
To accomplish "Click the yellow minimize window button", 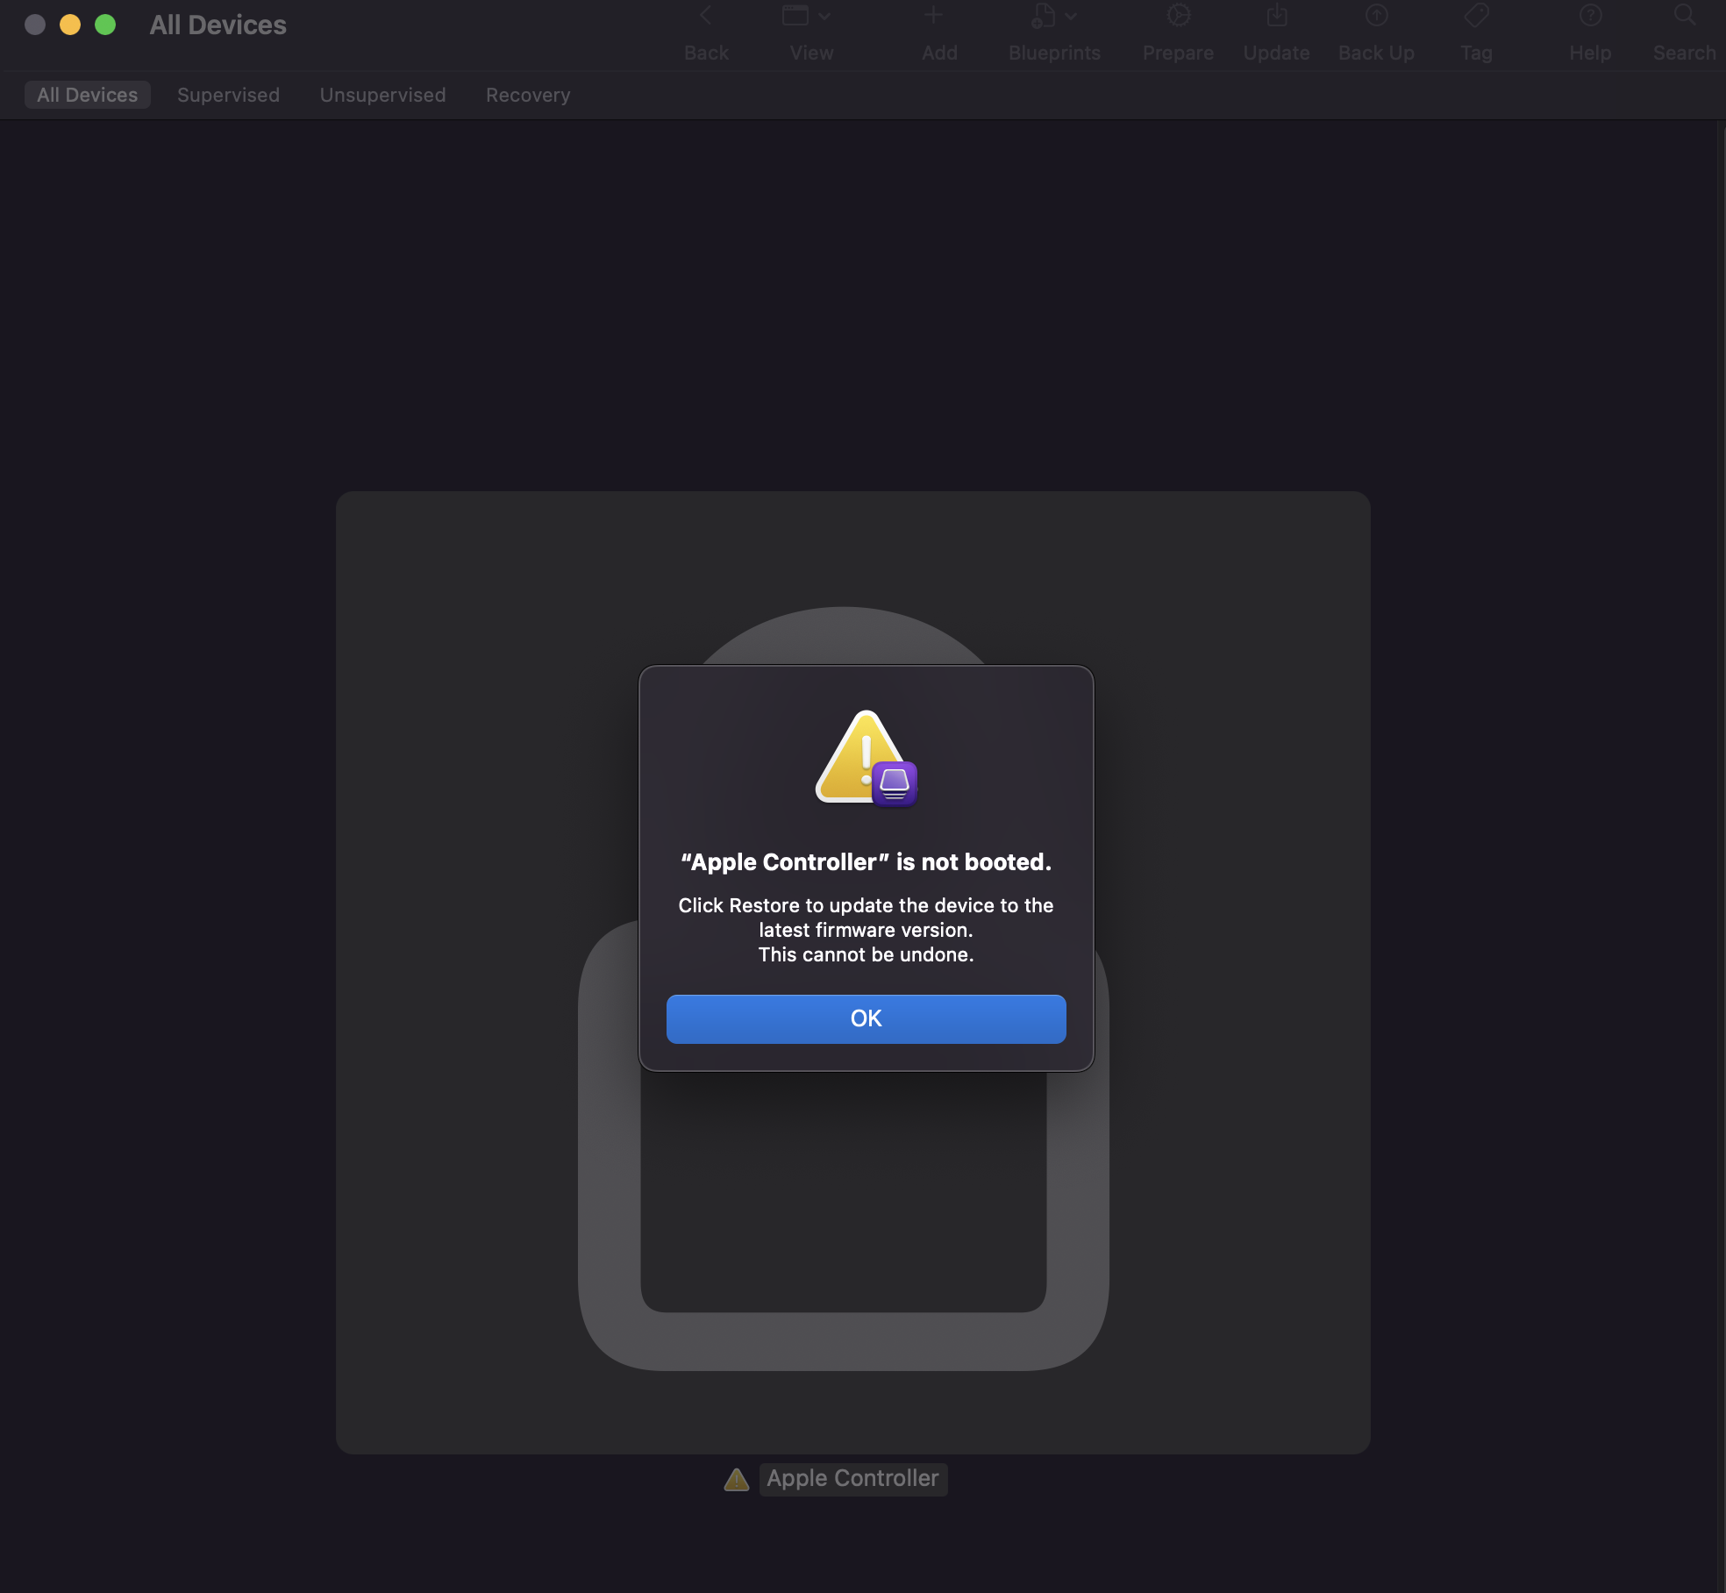I will 70,25.
